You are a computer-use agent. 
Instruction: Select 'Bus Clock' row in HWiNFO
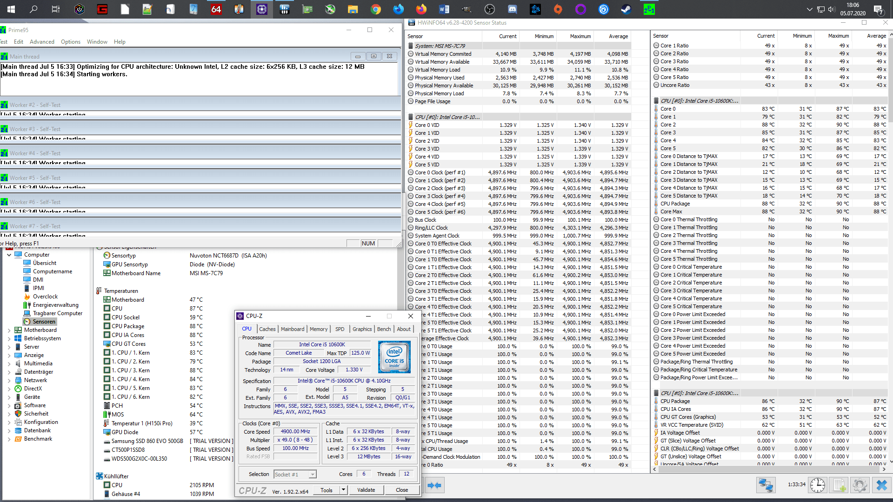point(519,220)
